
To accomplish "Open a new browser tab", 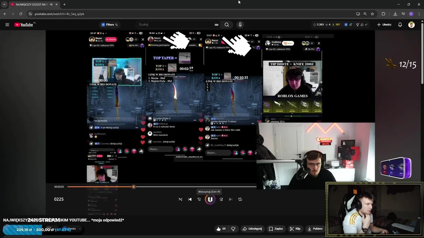I will click(x=64, y=4).
